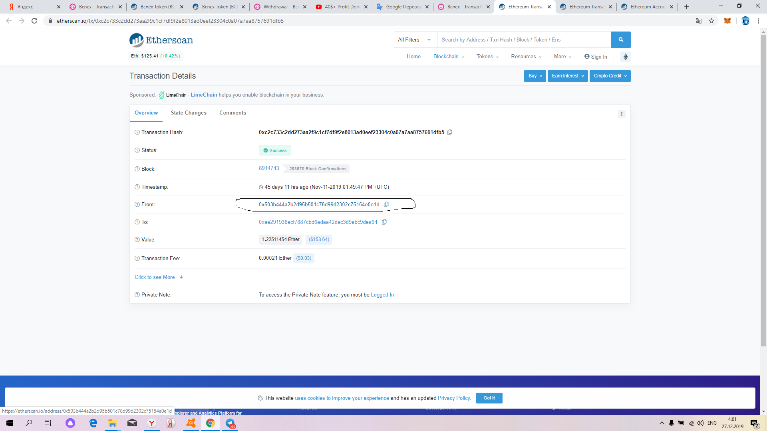Focus the address search input field
Screen dimensions: 767x431
click(x=523, y=40)
